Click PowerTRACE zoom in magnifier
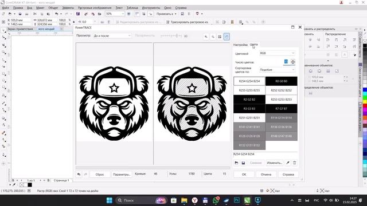This screenshot has height=206, width=367. [206, 37]
